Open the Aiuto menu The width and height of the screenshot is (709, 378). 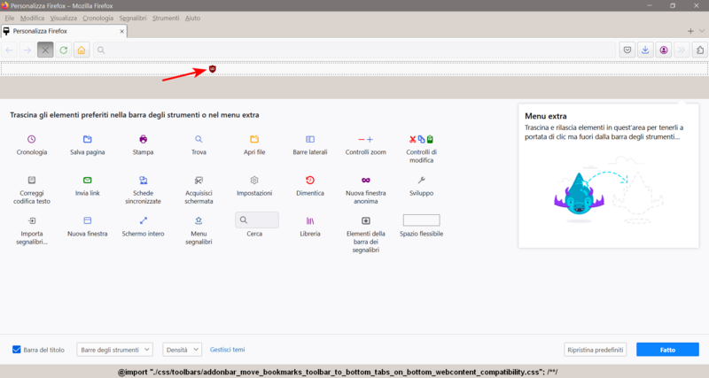(x=192, y=18)
